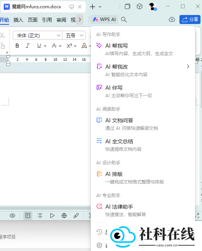Click the pen writing mode icon
The height and width of the screenshot is (251, 202).
[x=76, y=216]
